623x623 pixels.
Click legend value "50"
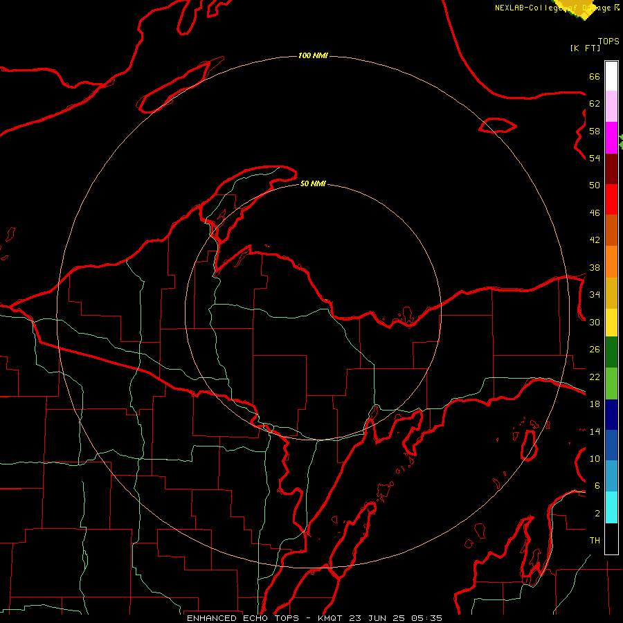[595, 186]
